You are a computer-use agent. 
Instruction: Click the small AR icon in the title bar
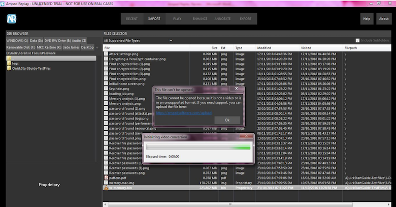[x=3, y=4]
